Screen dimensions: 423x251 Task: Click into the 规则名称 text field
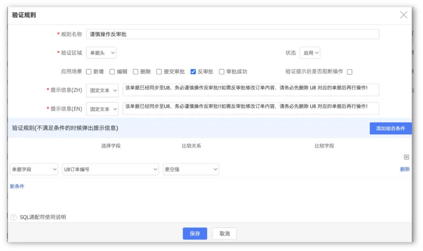point(233,34)
